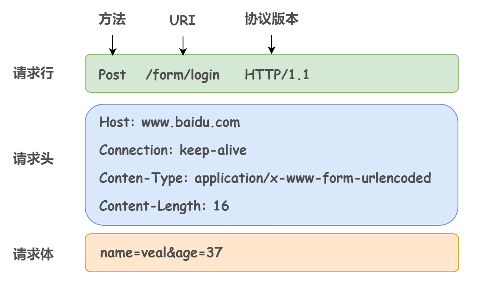Select the /form/login URI text
The width and height of the screenshot is (480, 296).
[183, 75]
